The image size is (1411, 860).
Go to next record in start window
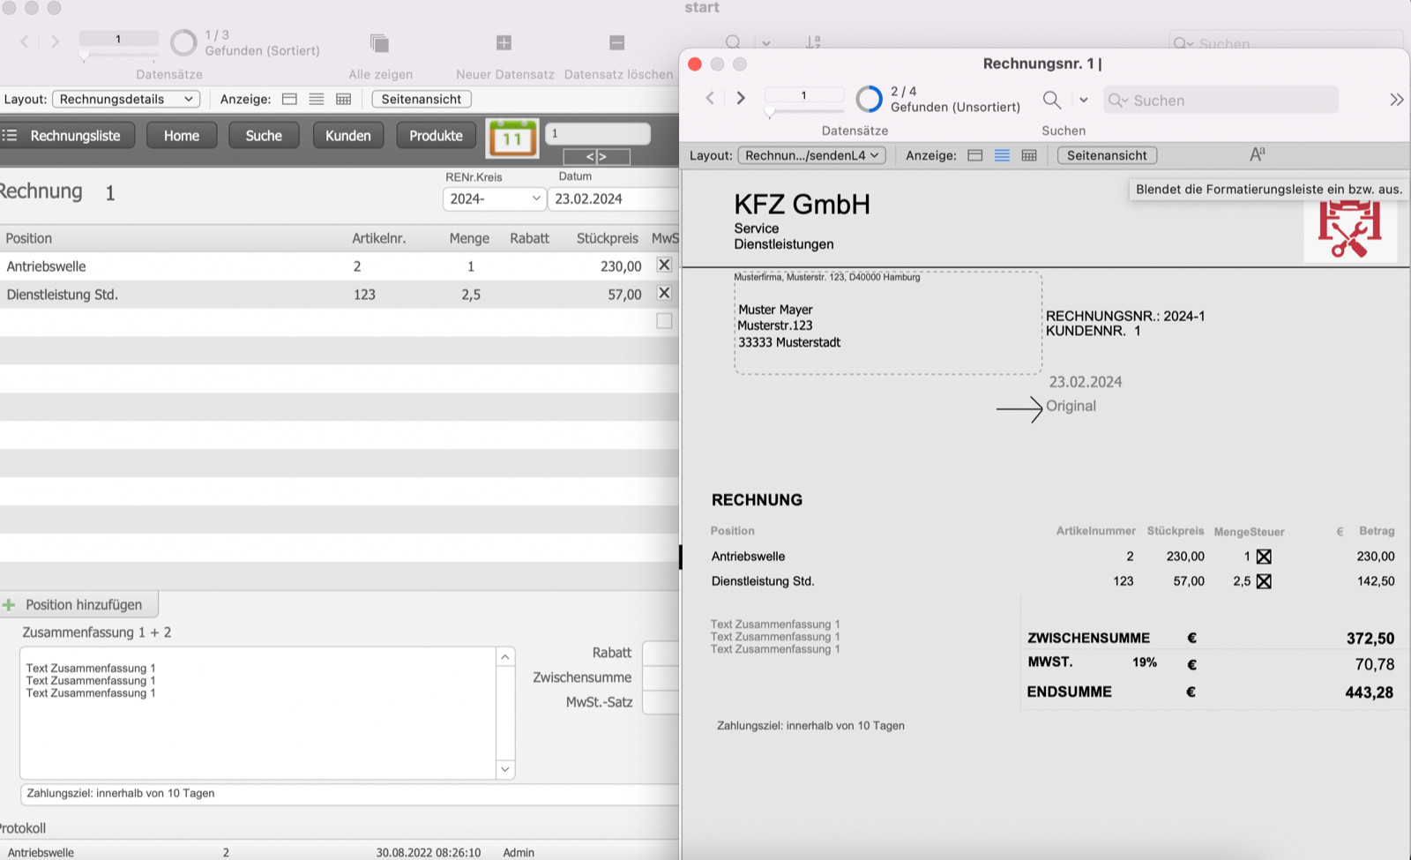click(x=55, y=41)
